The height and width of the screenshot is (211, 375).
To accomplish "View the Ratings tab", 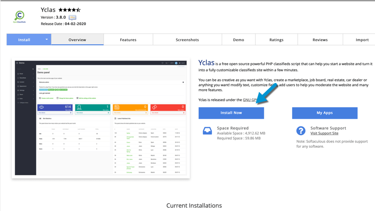I will pos(276,40).
